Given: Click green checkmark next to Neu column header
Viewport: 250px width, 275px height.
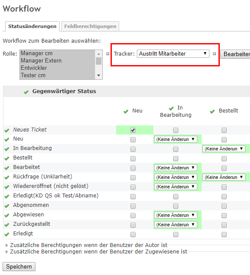Looking at the screenshot, I should point(126,111).
